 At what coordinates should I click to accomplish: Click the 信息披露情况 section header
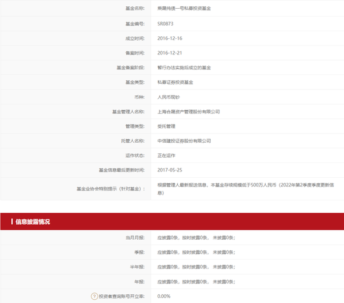click(x=33, y=222)
